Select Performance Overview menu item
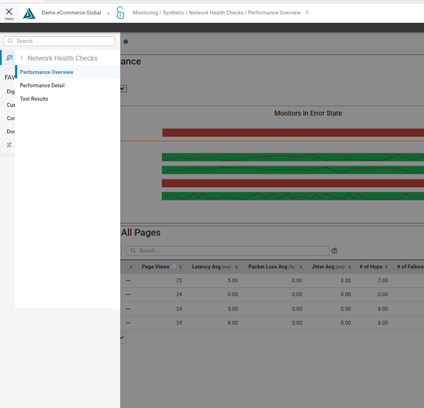This screenshot has height=408, width=424. point(67,72)
